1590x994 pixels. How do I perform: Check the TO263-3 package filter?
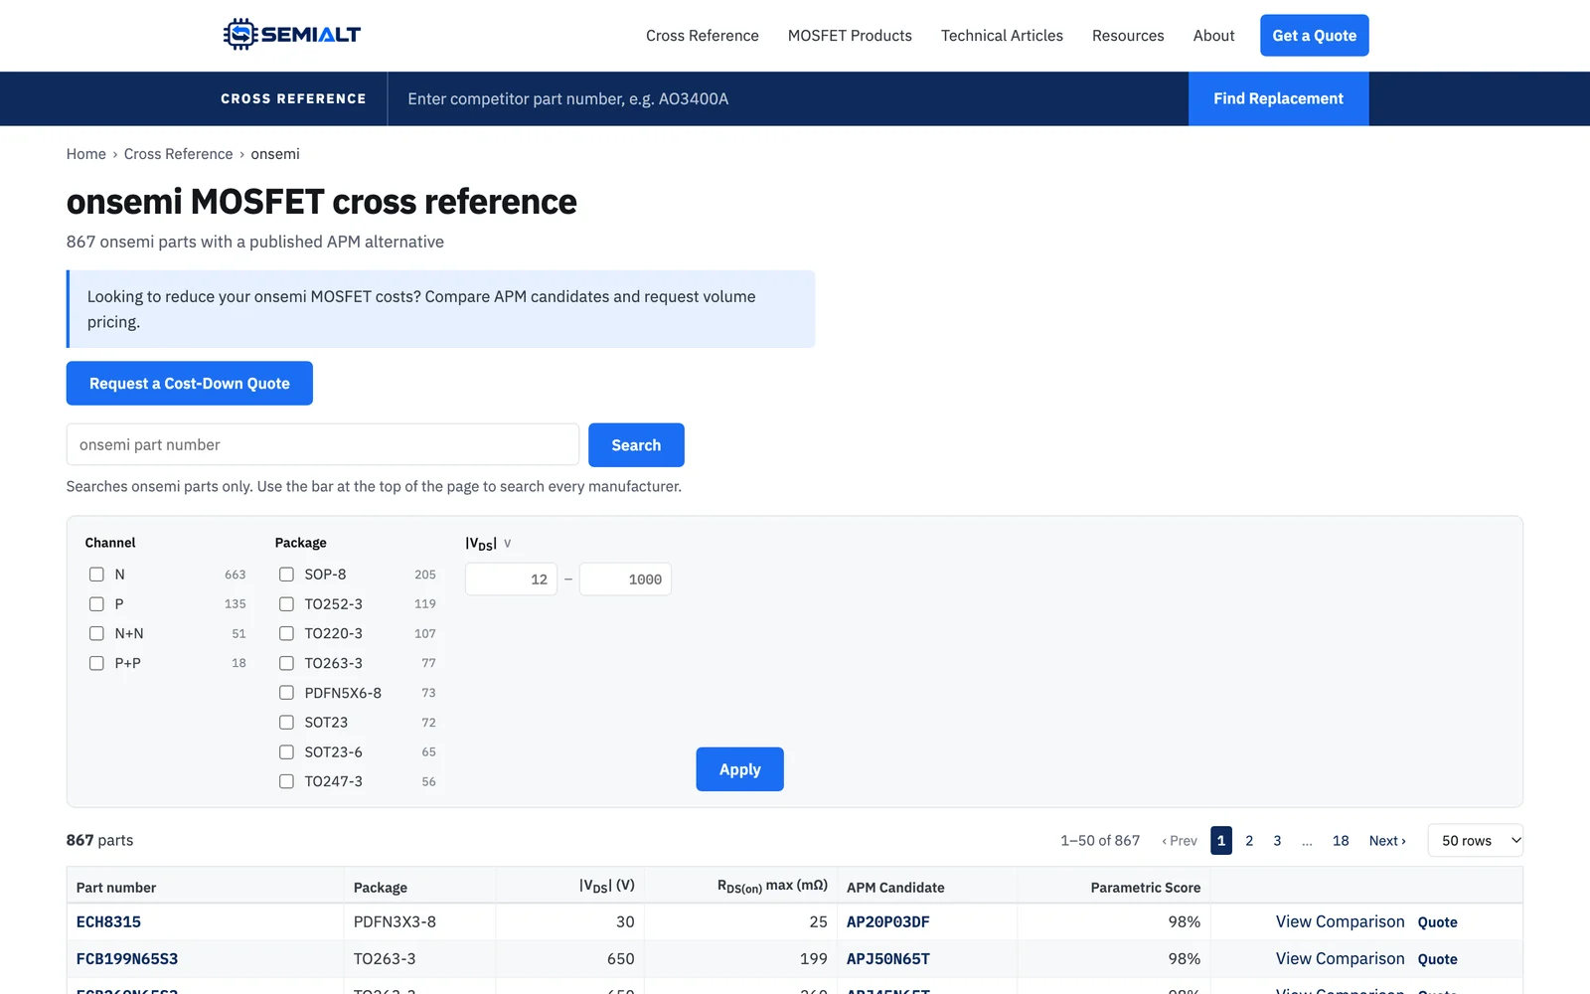[x=286, y=663]
